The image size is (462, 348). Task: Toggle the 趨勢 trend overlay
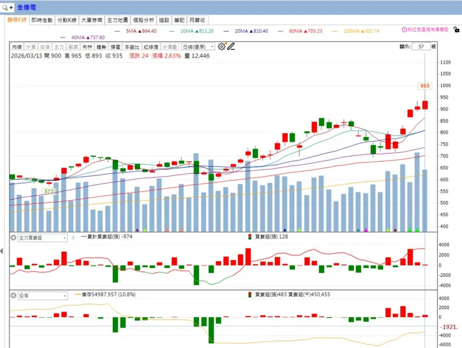point(101,47)
